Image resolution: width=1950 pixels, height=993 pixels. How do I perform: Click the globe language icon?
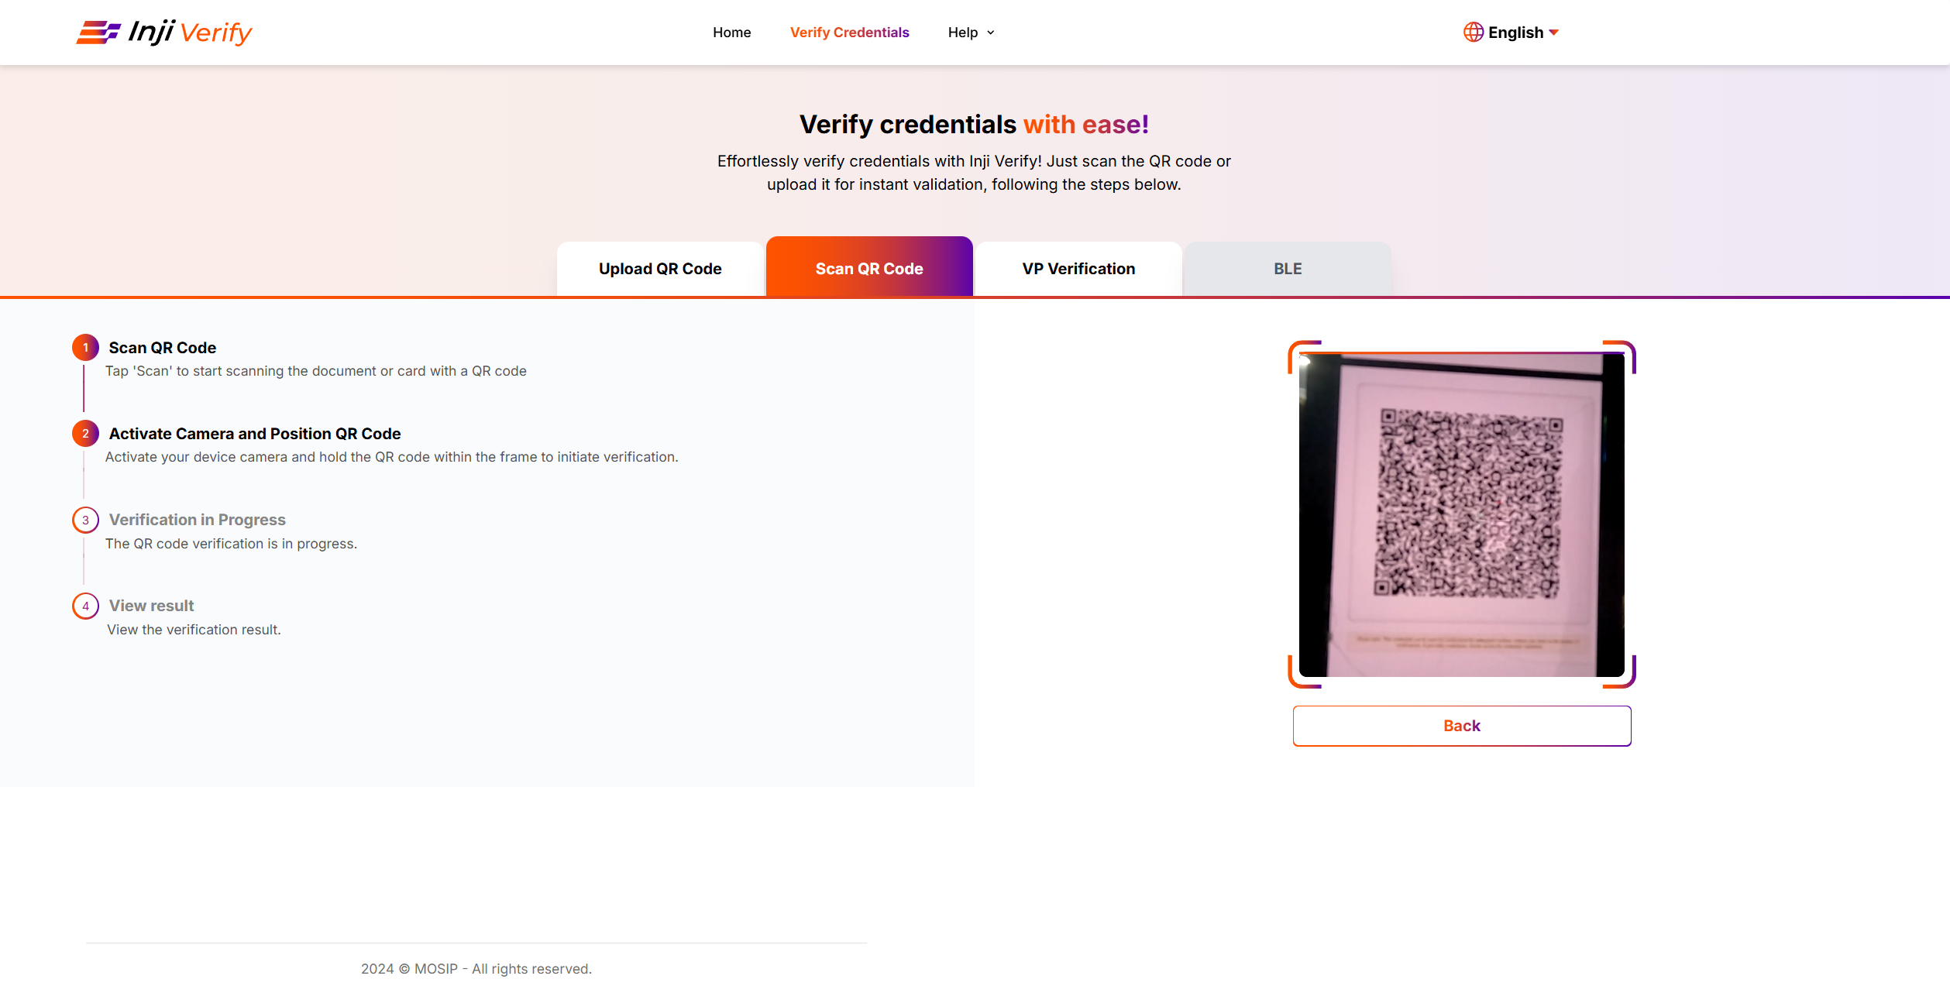click(1473, 33)
